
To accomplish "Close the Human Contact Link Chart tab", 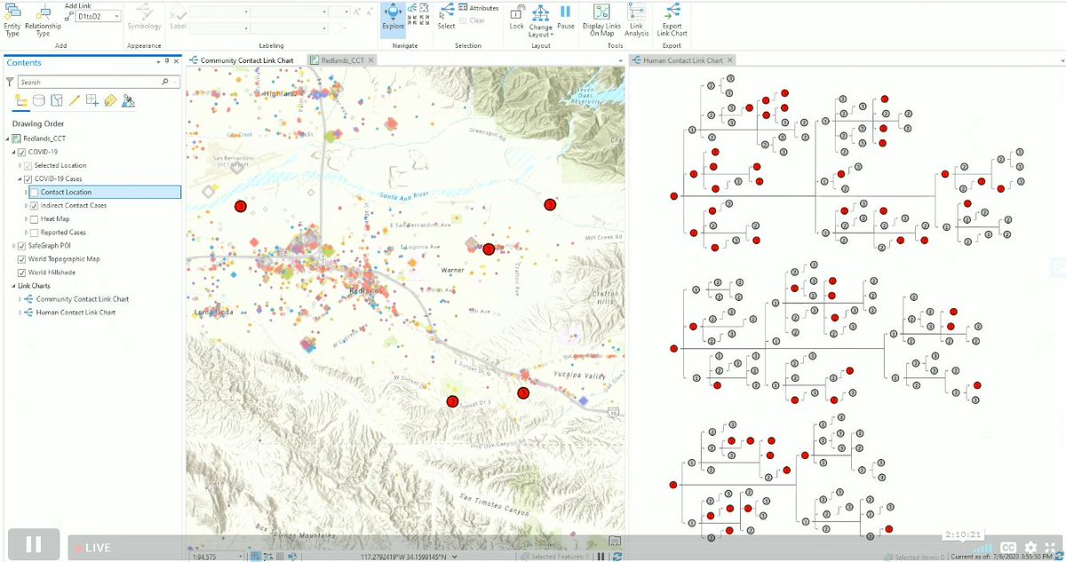I will coord(731,60).
